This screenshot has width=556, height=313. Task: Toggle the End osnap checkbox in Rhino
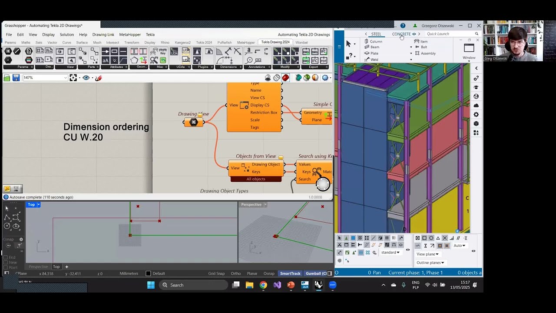tap(6, 257)
